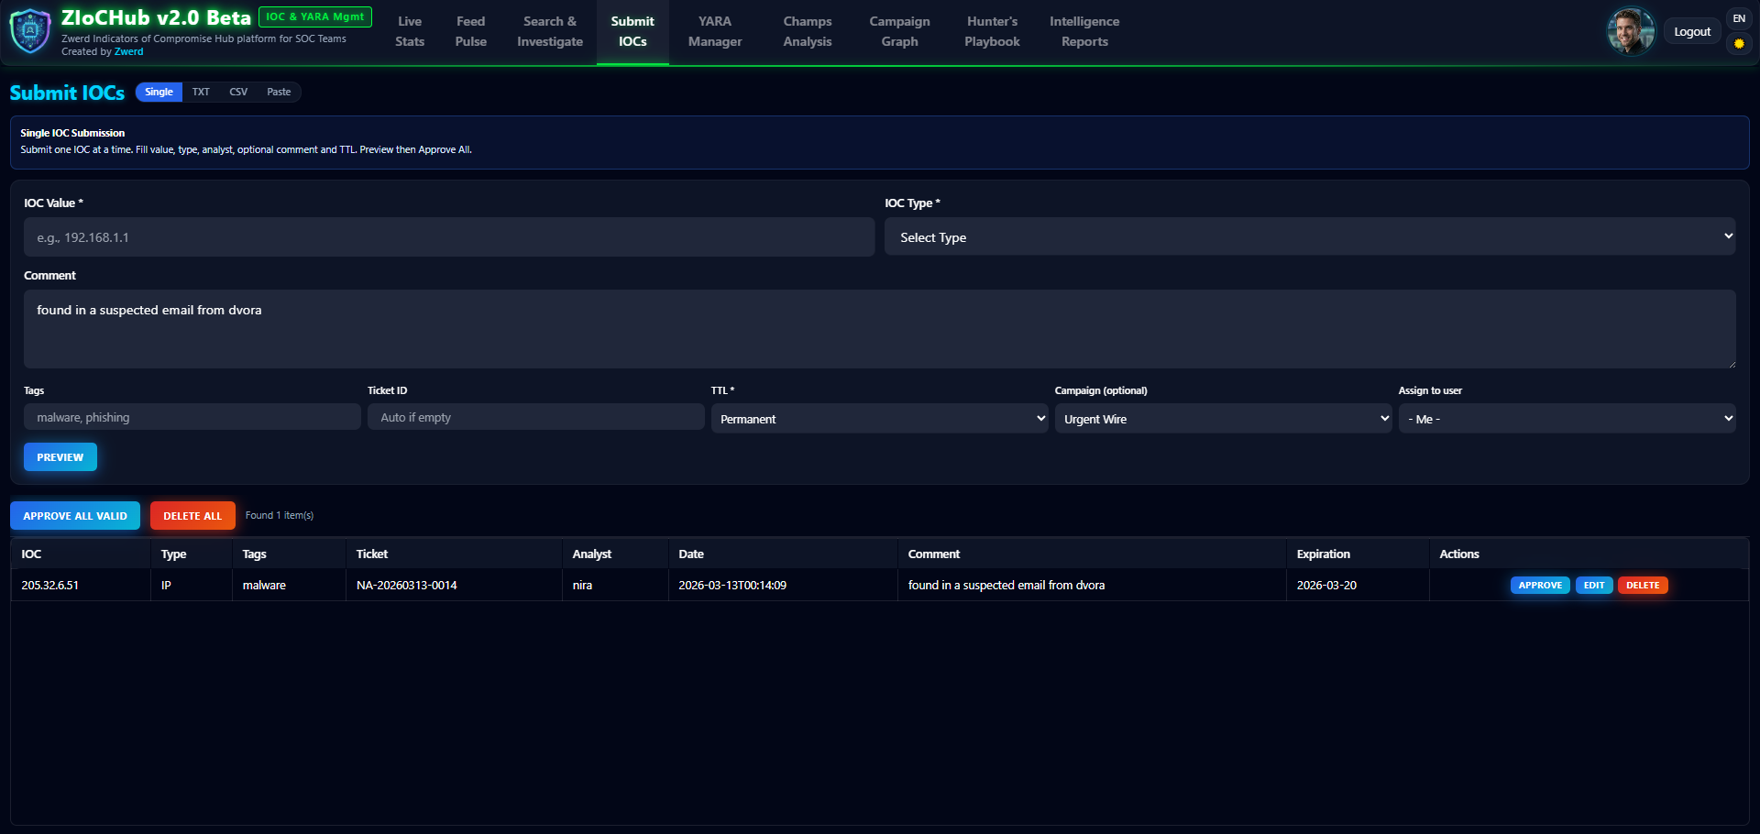Switch to CSV submission mode
The width and height of the screenshot is (1760, 834).
(x=238, y=92)
